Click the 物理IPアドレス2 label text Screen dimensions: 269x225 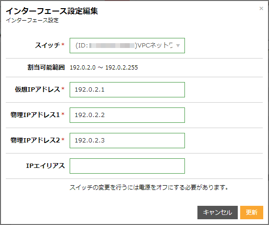click(35, 140)
